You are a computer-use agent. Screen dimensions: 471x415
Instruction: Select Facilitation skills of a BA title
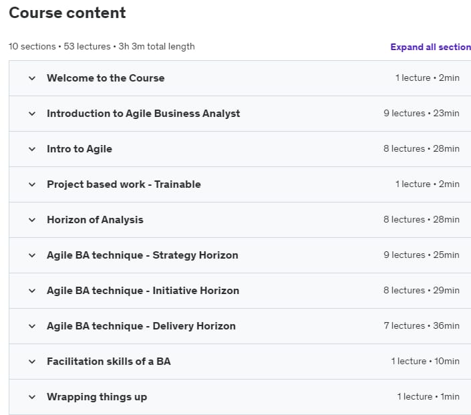pyautogui.click(x=109, y=362)
